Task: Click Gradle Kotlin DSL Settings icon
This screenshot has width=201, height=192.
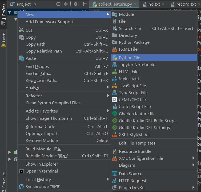Action: coord(115,127)
